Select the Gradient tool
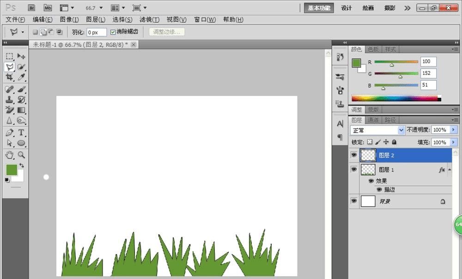This screenshot has width=462, height=279. pos(21,110)
